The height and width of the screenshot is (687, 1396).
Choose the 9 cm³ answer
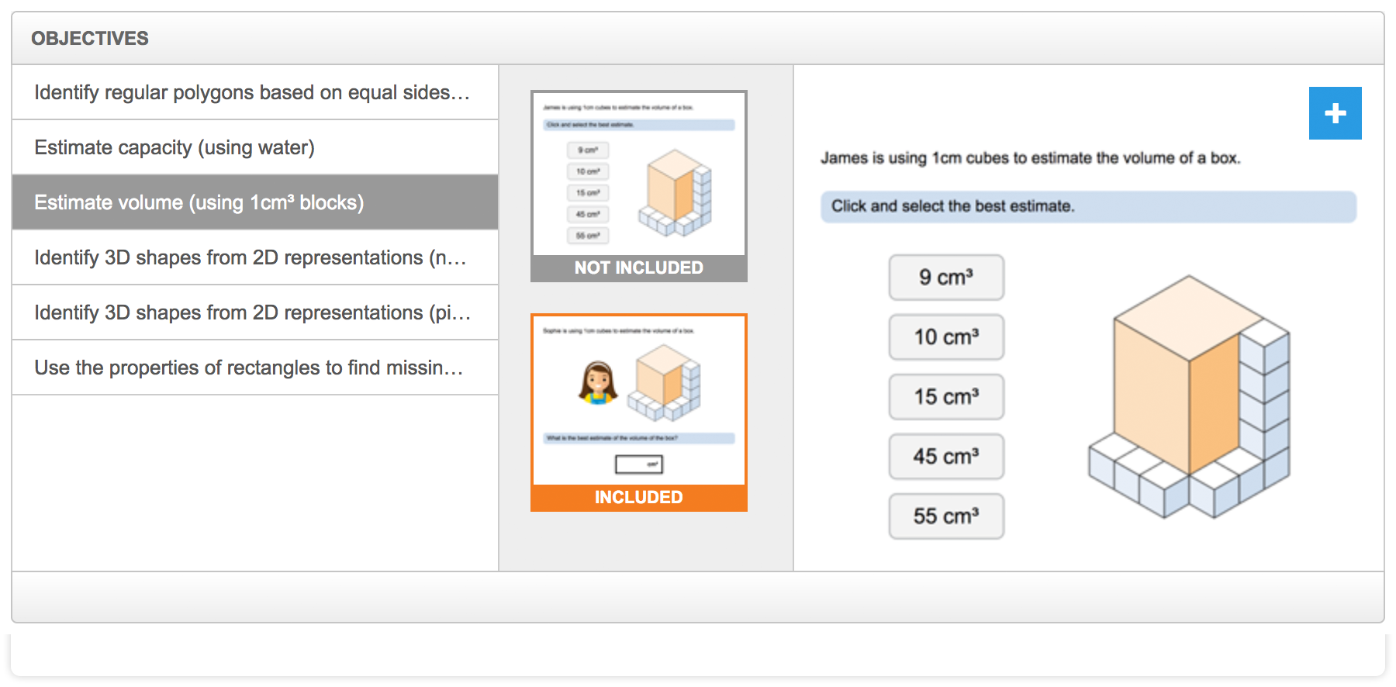point(946,278)
